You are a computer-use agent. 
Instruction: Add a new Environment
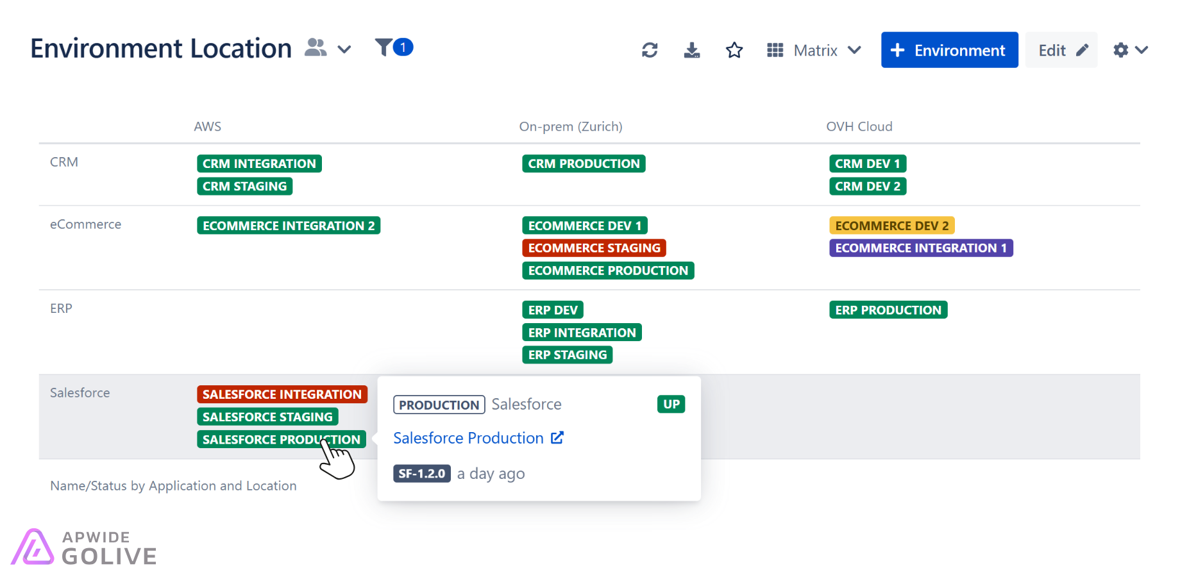(949, 50)
